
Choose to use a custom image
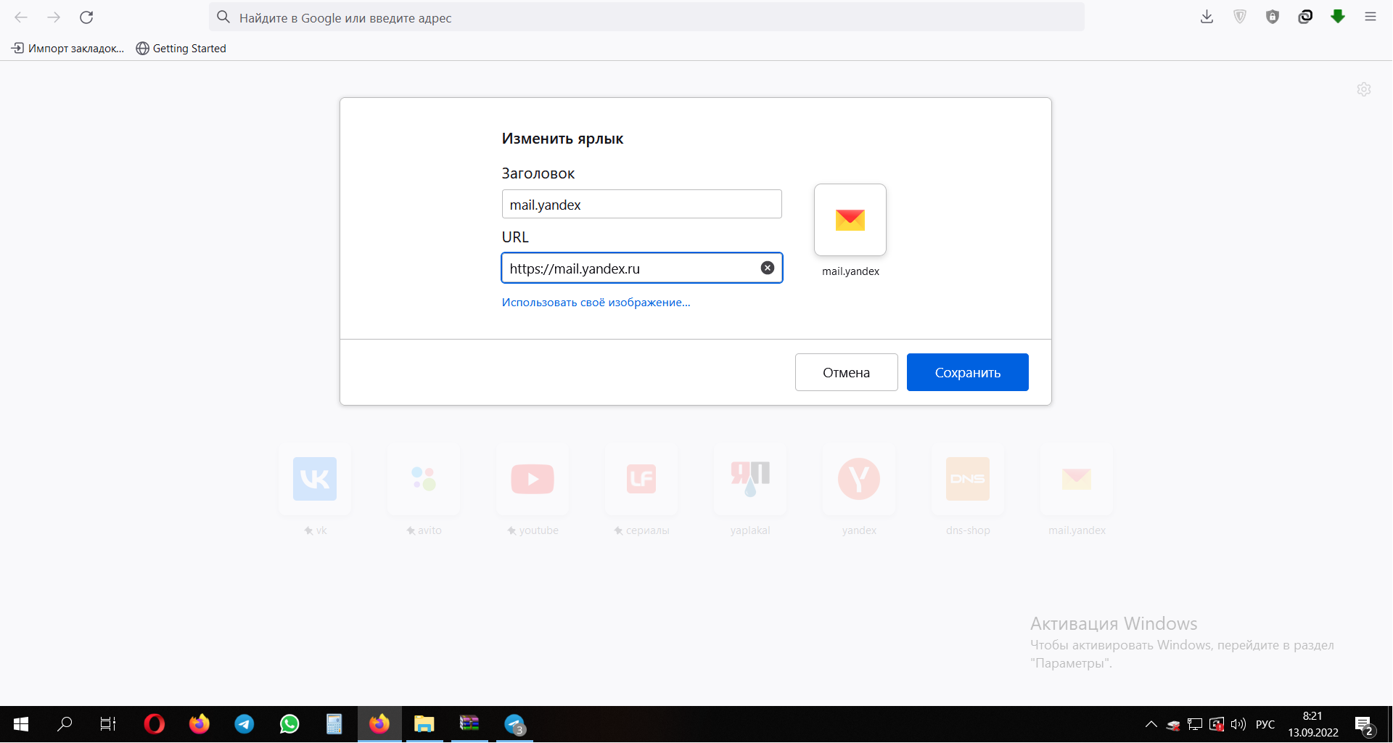(596, 303)
